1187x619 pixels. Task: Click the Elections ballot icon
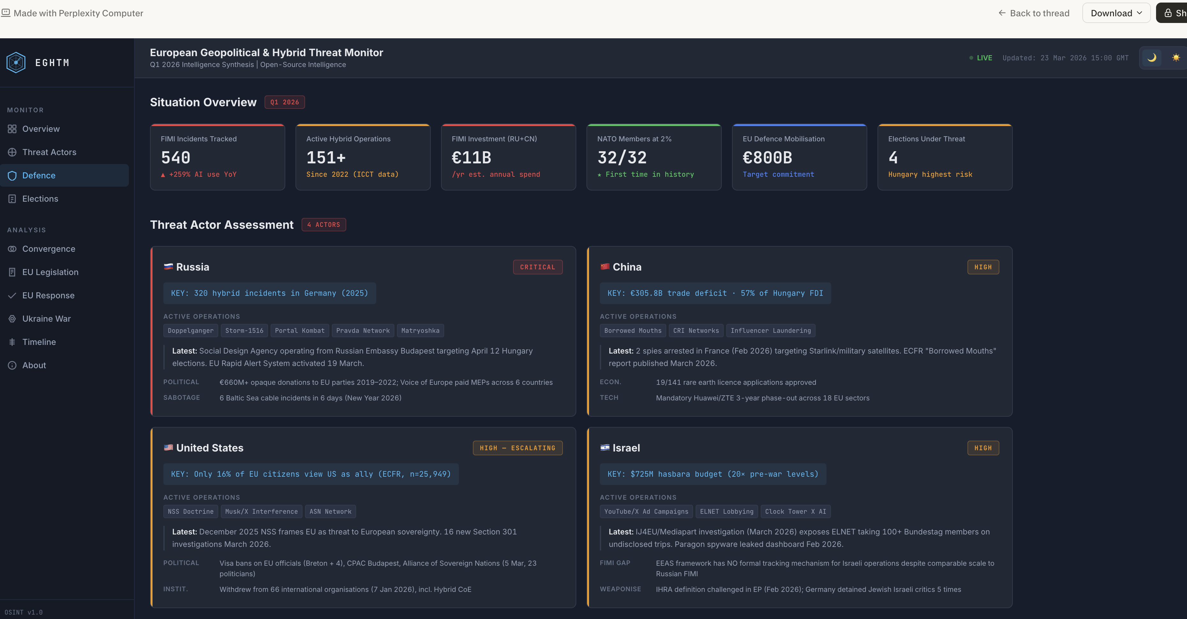pos(12,199)
